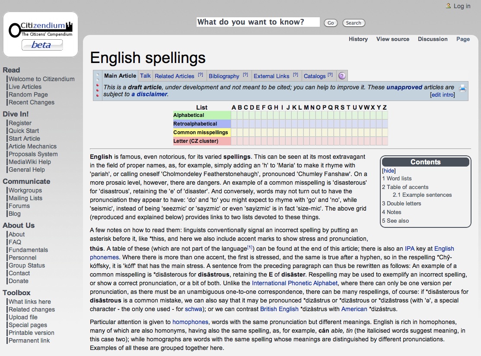Click the [?] next to Related Articles
This screenshot has width=481, height=356.
coord(201,75)
